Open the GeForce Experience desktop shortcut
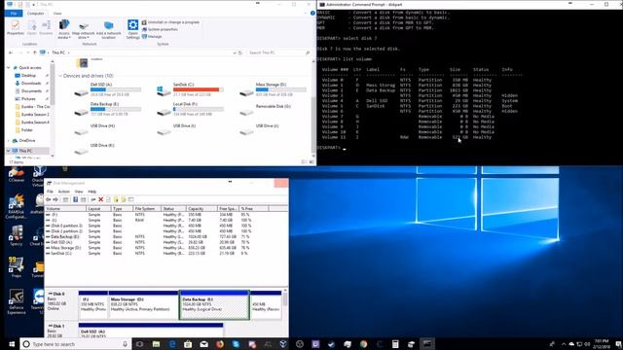 click(x=16, y=301)
